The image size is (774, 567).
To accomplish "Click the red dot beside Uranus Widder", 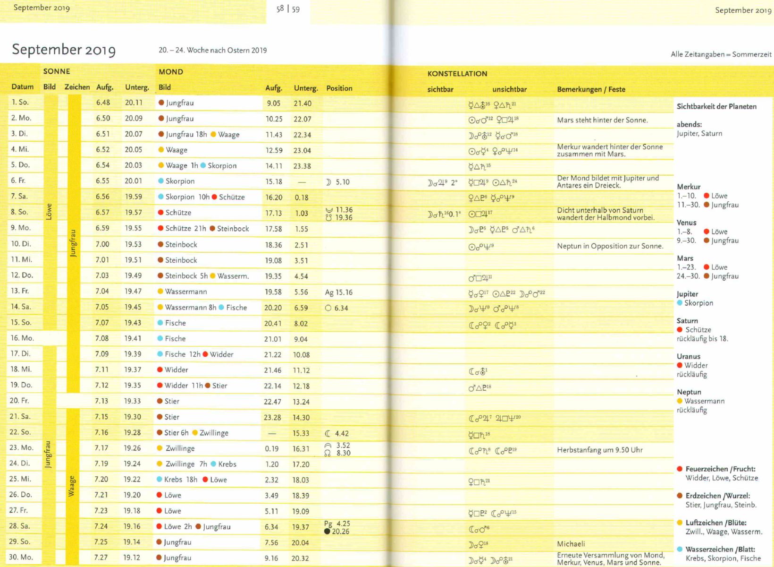I will click(x=680, y=365).
